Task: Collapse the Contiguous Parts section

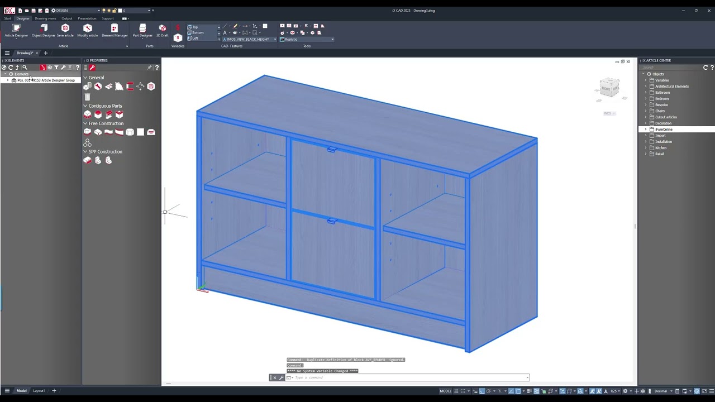Action: [x=85, y=106]
